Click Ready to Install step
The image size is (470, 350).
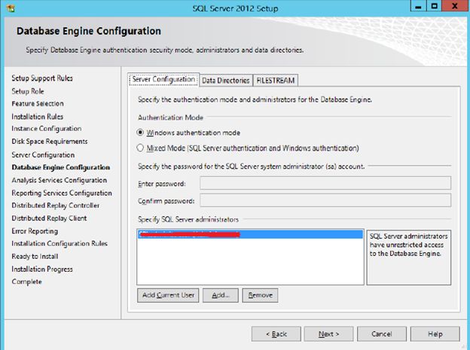coord(35,257)
